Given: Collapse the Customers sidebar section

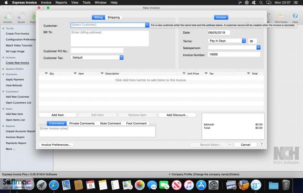Looking at the screenshot, I should 3,92.
